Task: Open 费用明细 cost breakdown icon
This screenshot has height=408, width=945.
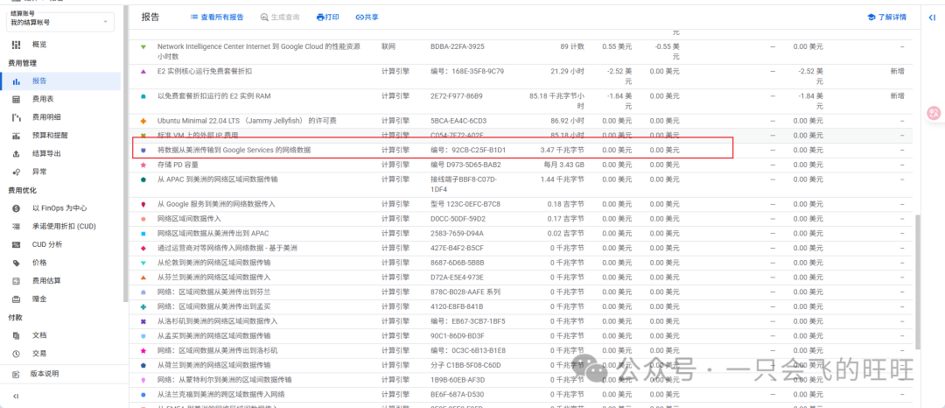Action: click(x=17, y=117)
